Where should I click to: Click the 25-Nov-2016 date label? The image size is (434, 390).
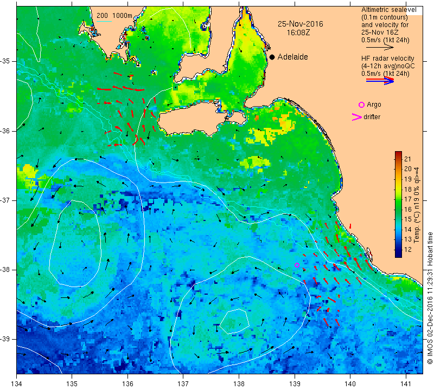[x=301, y=24]
